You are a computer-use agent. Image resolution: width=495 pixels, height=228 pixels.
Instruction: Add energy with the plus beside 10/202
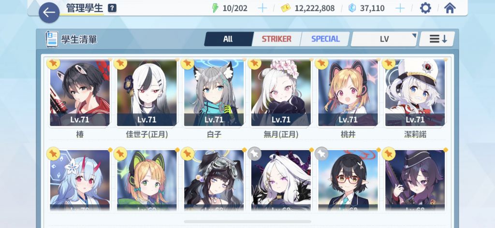click(x=262, y=8)
